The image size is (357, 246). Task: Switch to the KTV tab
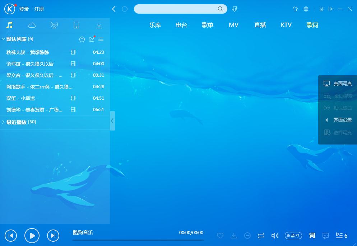click(x=286, y=25)
